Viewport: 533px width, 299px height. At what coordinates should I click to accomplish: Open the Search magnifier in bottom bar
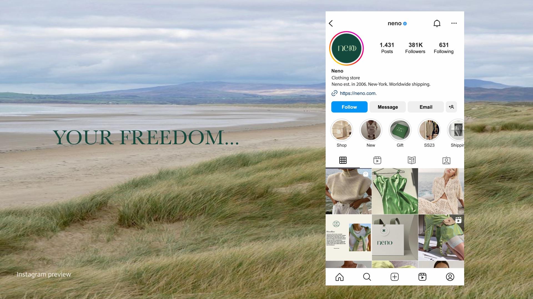(367, 277)
